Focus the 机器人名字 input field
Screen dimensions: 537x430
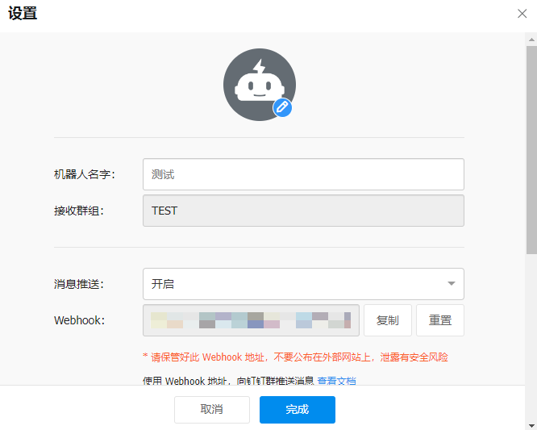click(x=303, y=174)
